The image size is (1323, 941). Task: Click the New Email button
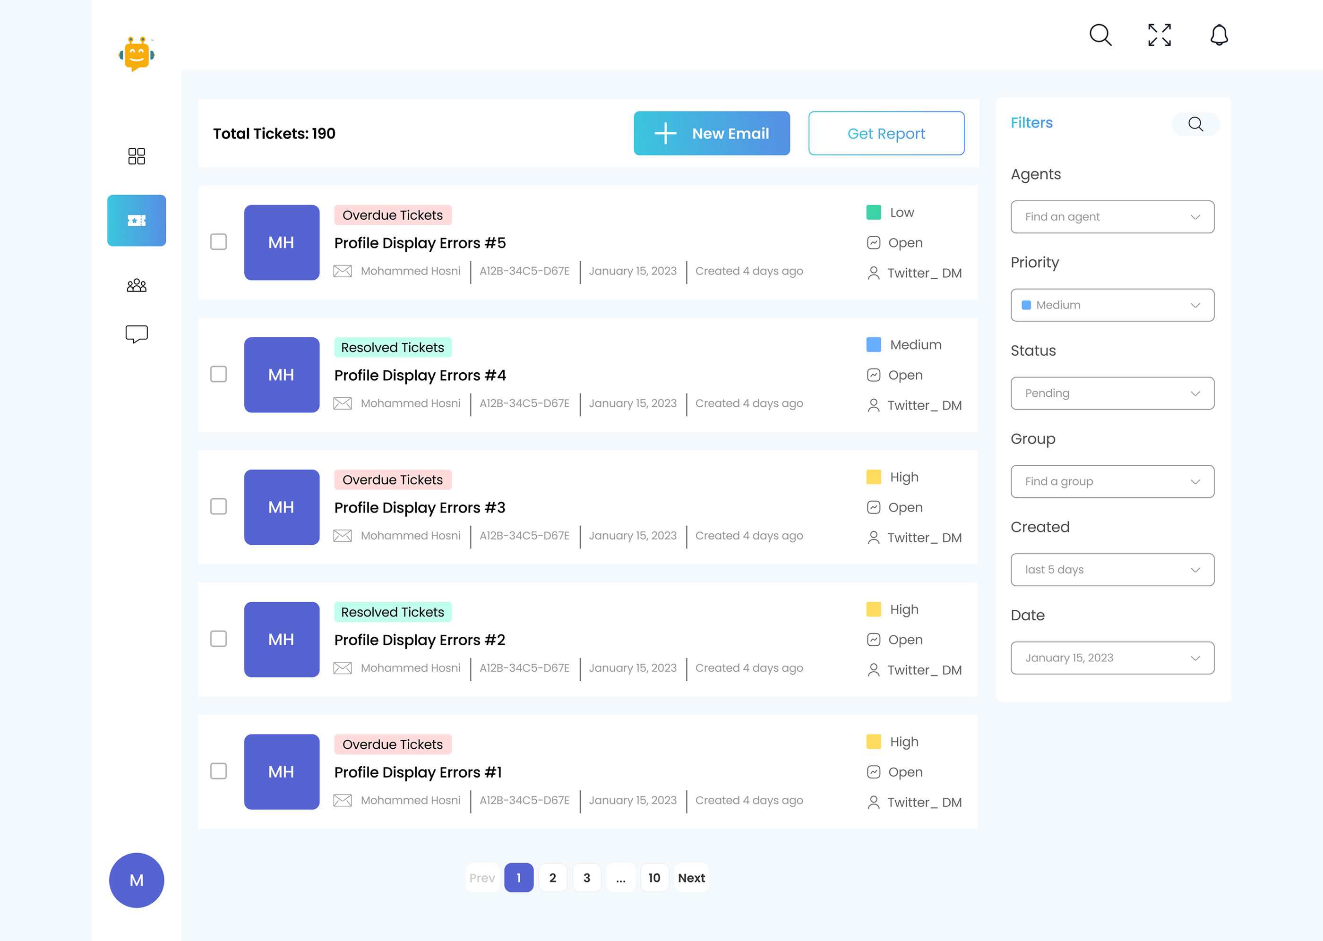(712, 133)
